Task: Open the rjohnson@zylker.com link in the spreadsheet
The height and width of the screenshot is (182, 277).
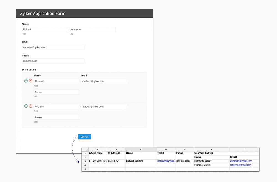Action: (166, 161)
